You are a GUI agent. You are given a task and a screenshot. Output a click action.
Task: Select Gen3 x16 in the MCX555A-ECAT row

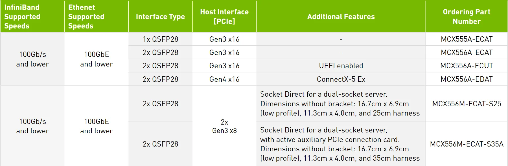point(224,39)
